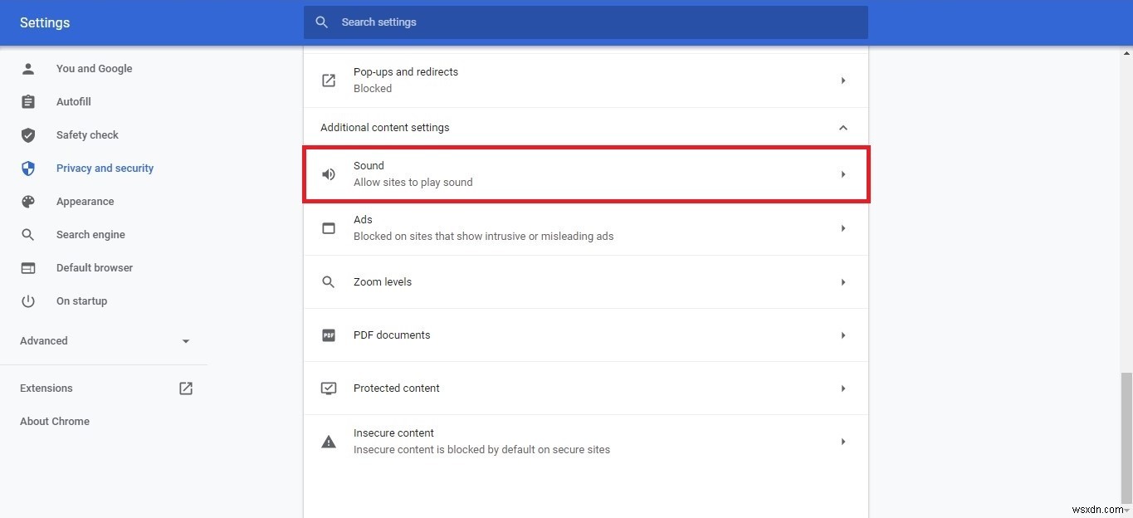
Task: Collapse the Additional content settings section
Action: 843,127
